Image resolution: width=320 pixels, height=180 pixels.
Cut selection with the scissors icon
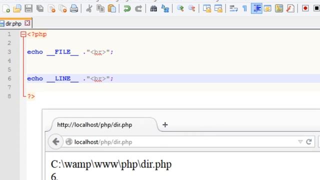[89, 8]
